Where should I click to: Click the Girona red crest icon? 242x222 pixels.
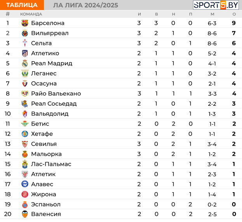click(25, 194)
